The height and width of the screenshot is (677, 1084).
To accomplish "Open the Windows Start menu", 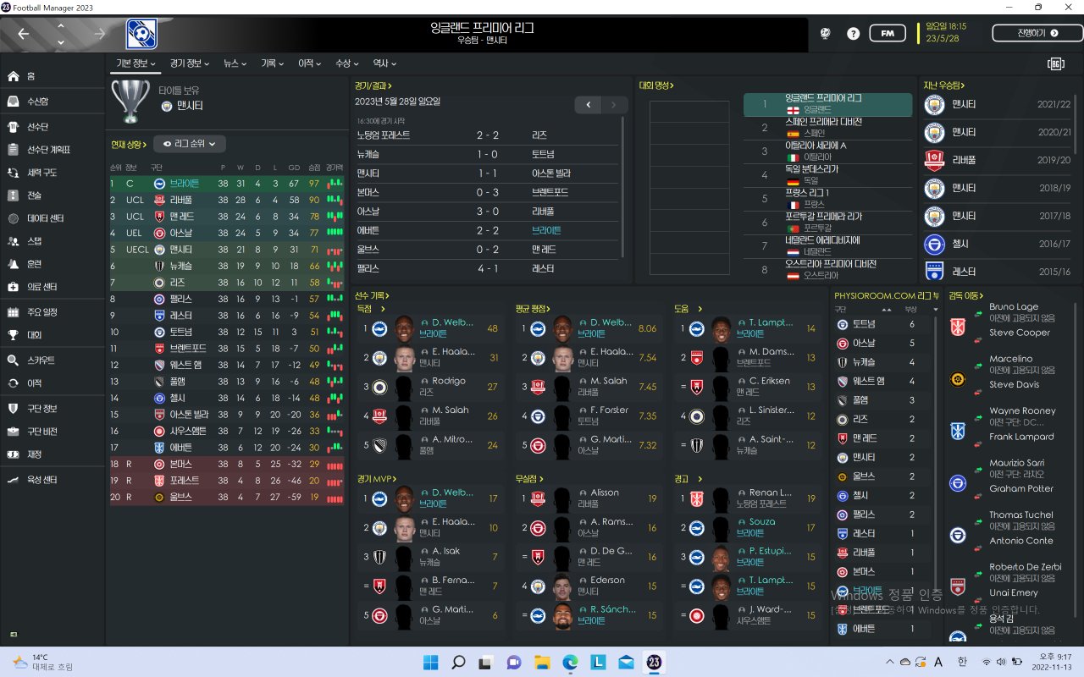I will click(430, 662).
